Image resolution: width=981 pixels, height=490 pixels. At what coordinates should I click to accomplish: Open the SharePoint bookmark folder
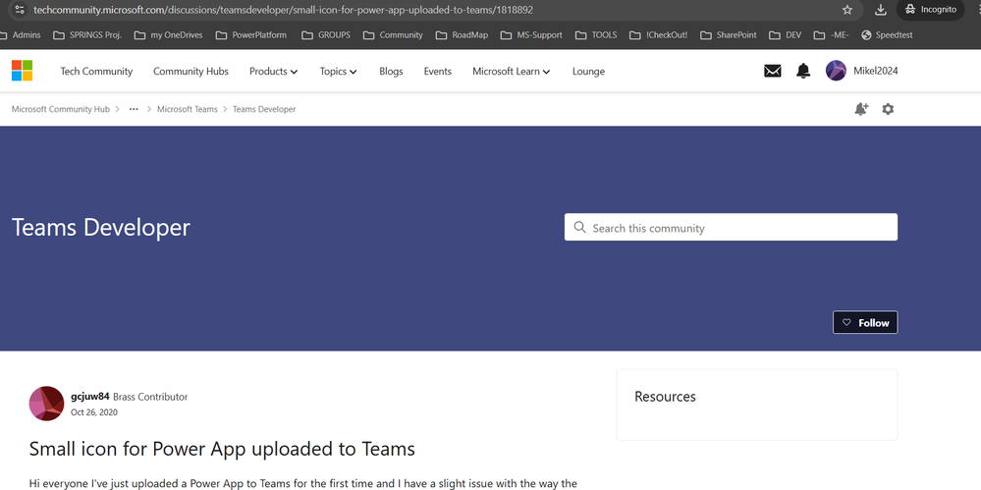729,35
